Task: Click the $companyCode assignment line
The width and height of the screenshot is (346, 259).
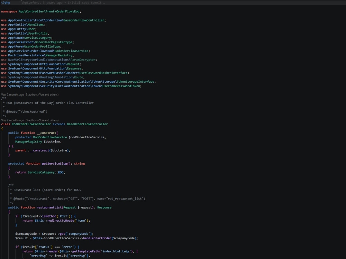Action: pos(54,234)
